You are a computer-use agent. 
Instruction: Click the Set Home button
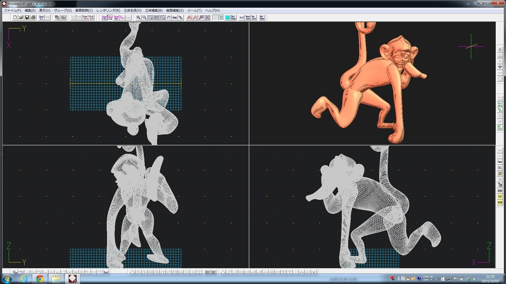pyautogui.click(x=262, y=18)
